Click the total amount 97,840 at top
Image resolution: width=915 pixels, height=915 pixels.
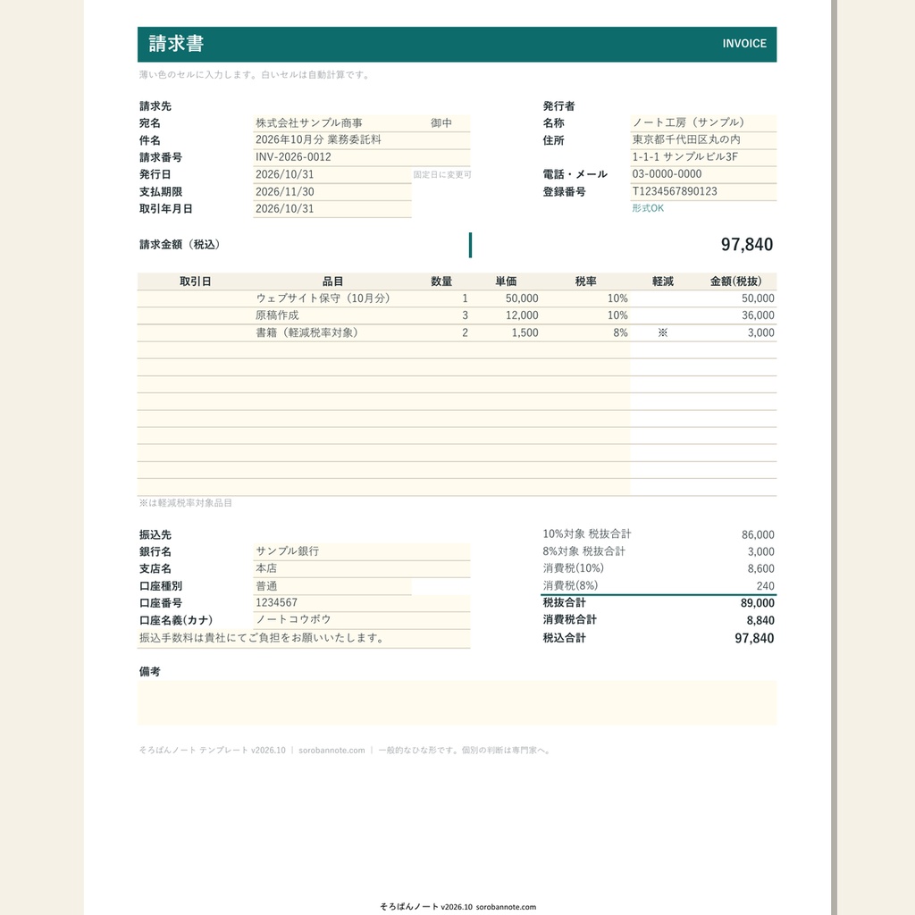click(747, 245)
